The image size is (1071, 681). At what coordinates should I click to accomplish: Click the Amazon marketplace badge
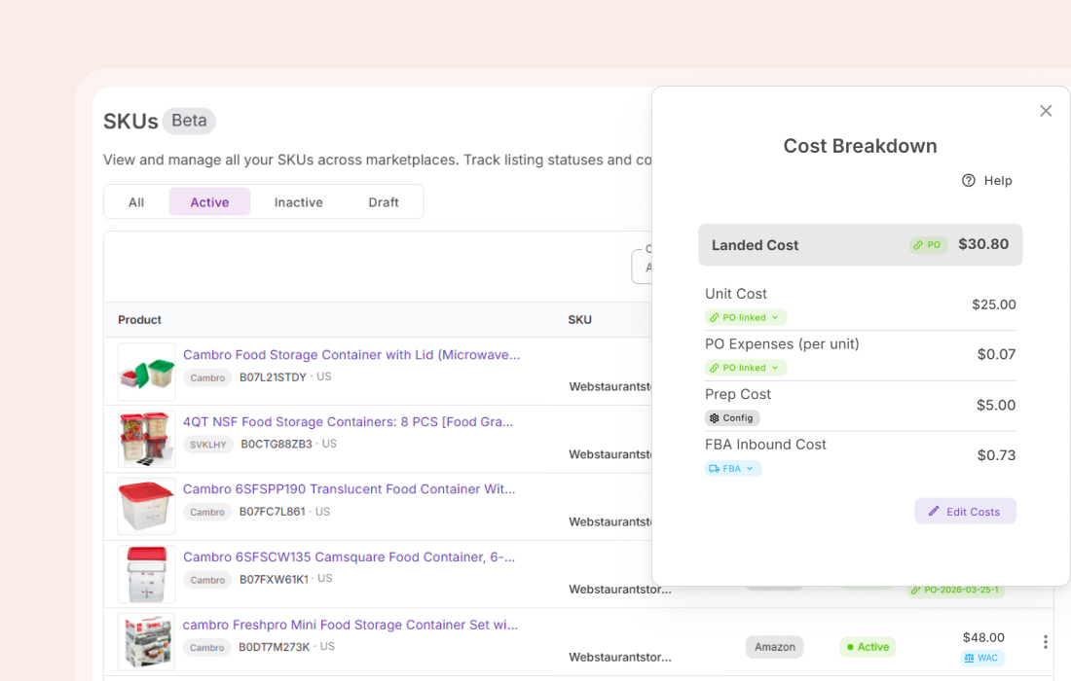click(774, 647)
